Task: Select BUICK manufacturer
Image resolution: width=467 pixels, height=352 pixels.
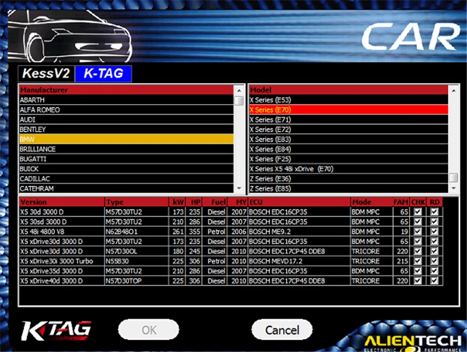Action: 126,168
